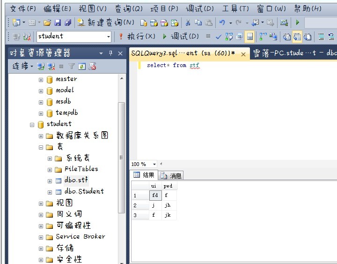Click the save all icon
Image resolution: width=337 pixels, height=264 pixels.
(68, 23)
